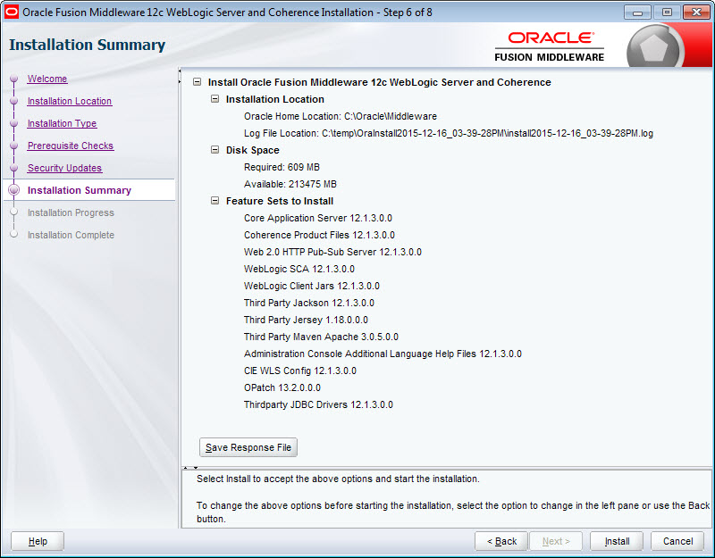Select Third Party Jackson 12.1.3.0.0 row
This screenshot has height=558, width=715.
click(x=308, y=303)
